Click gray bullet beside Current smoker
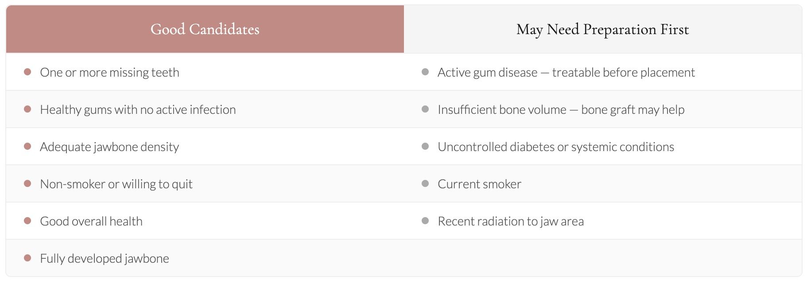The height and width of the screenshot is (288, 807). pyautogui.click(x=425, y=183)
